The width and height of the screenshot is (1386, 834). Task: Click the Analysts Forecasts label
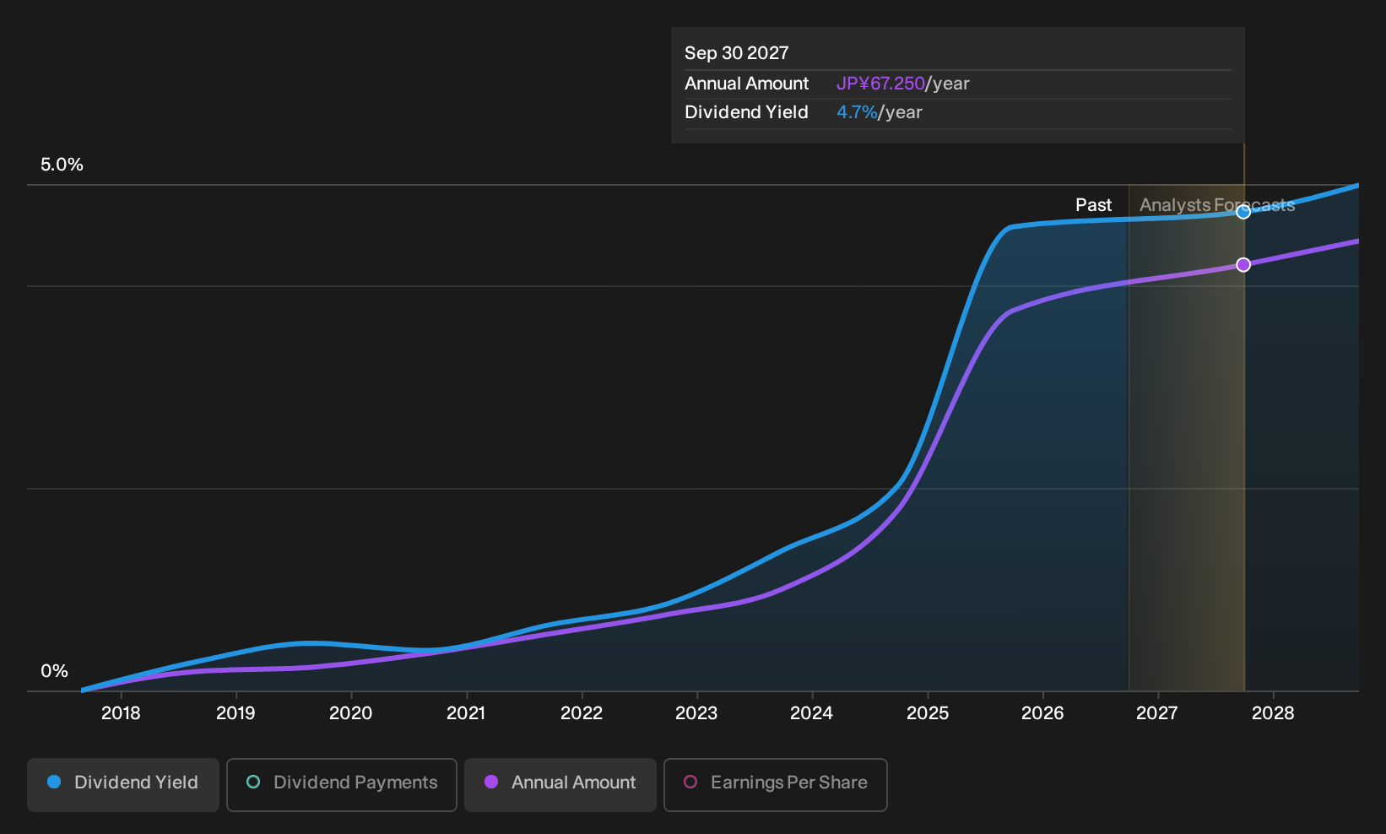pyautogui.click(x=1217, y=205)
